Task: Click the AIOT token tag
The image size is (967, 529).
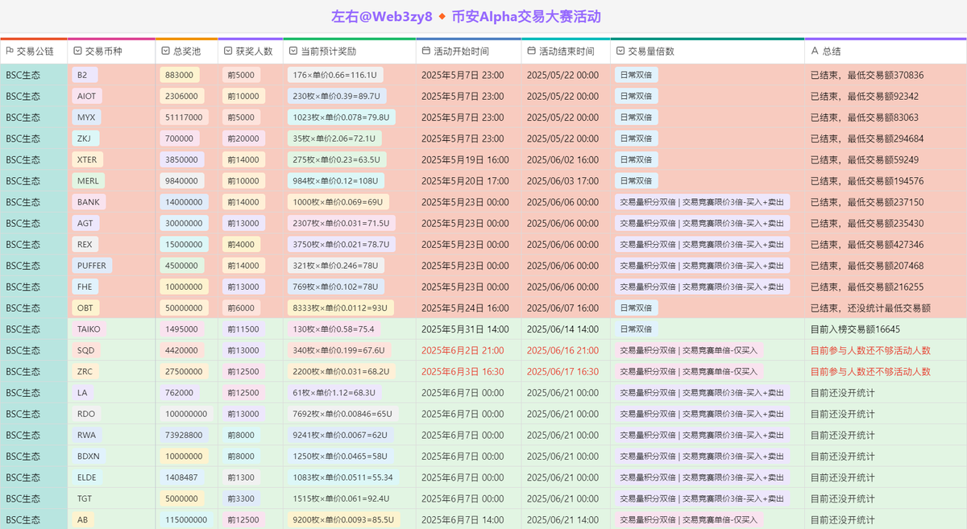Action: (x=86, y=96)
